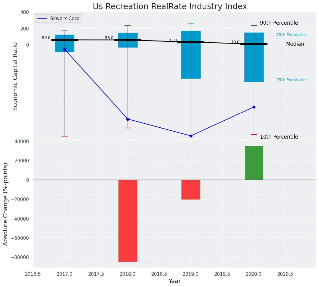Select the red 2019 absolute change bar
The image size is (319, 287).
tap(191, 190)
